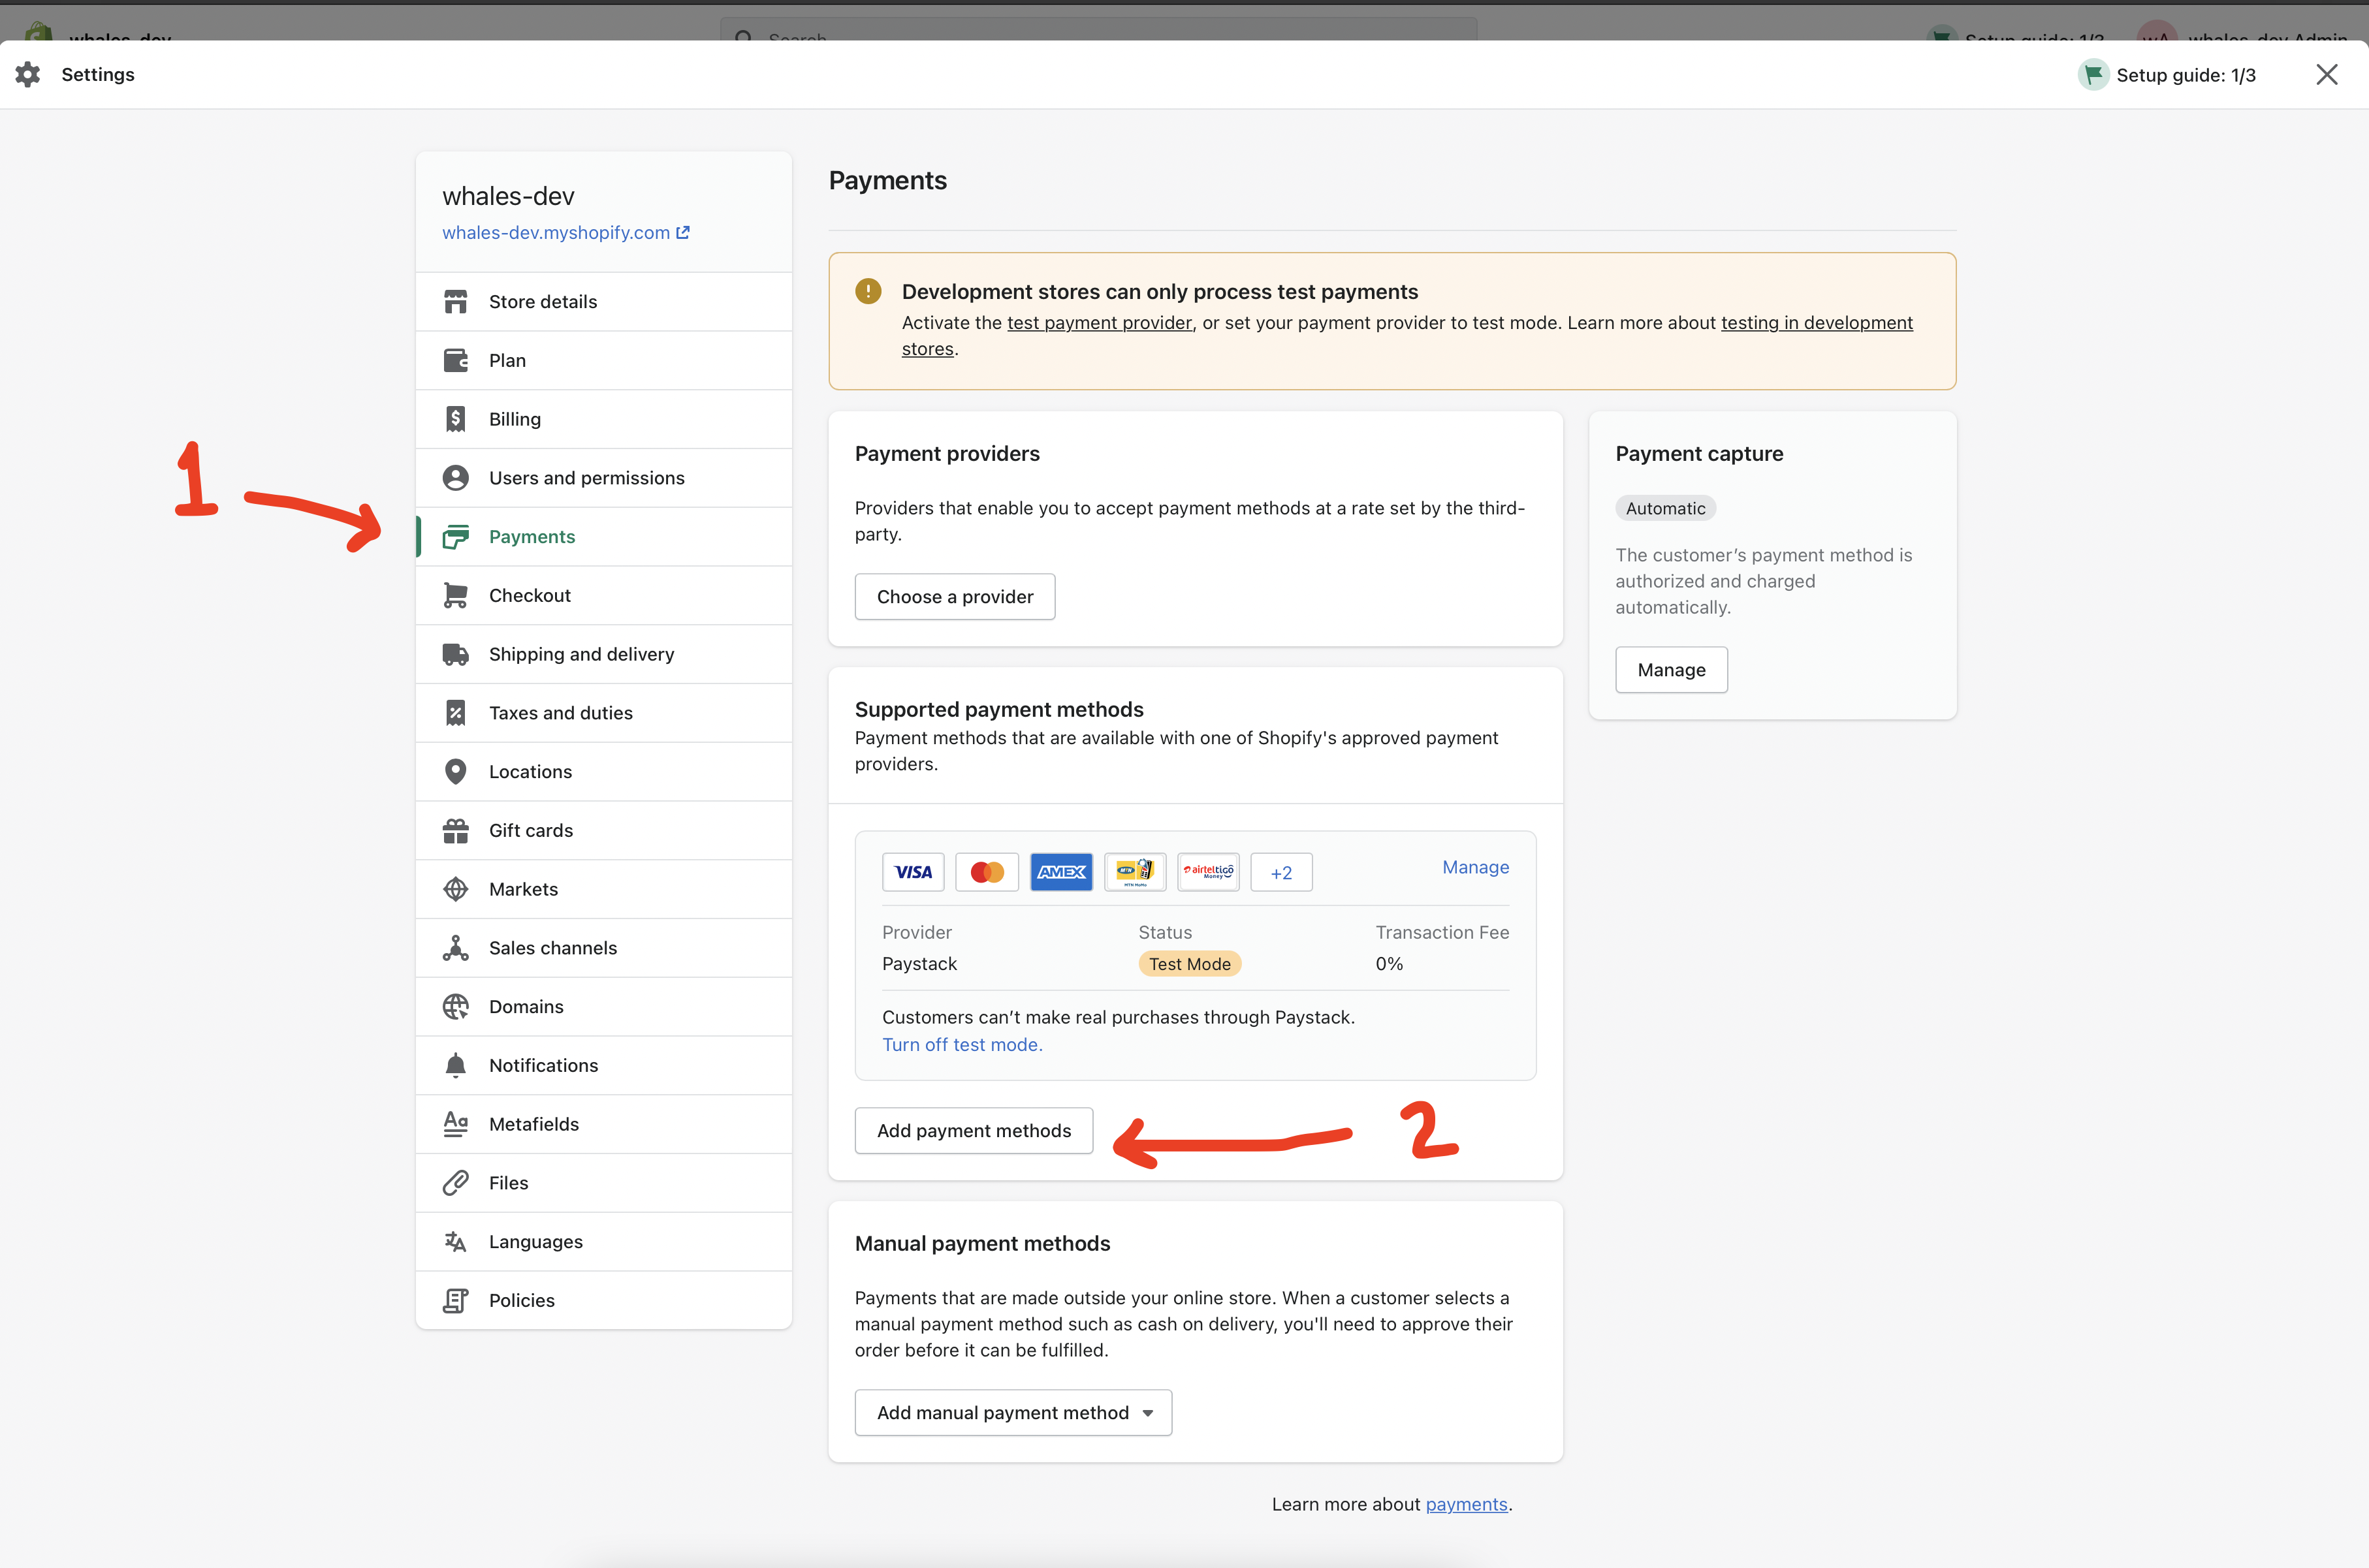Go to the Plan settings page
Image resolution: width=2369 pixels, height=1568 pixels.
point(604,361)
